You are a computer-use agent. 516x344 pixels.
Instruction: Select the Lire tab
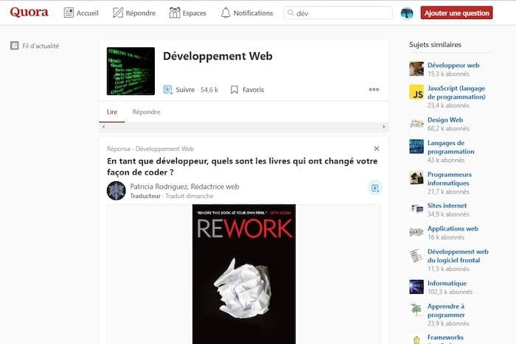pyautogui.click(x=112, y=112)
